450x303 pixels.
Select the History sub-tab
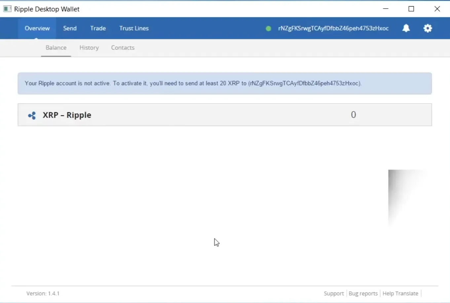89,48
